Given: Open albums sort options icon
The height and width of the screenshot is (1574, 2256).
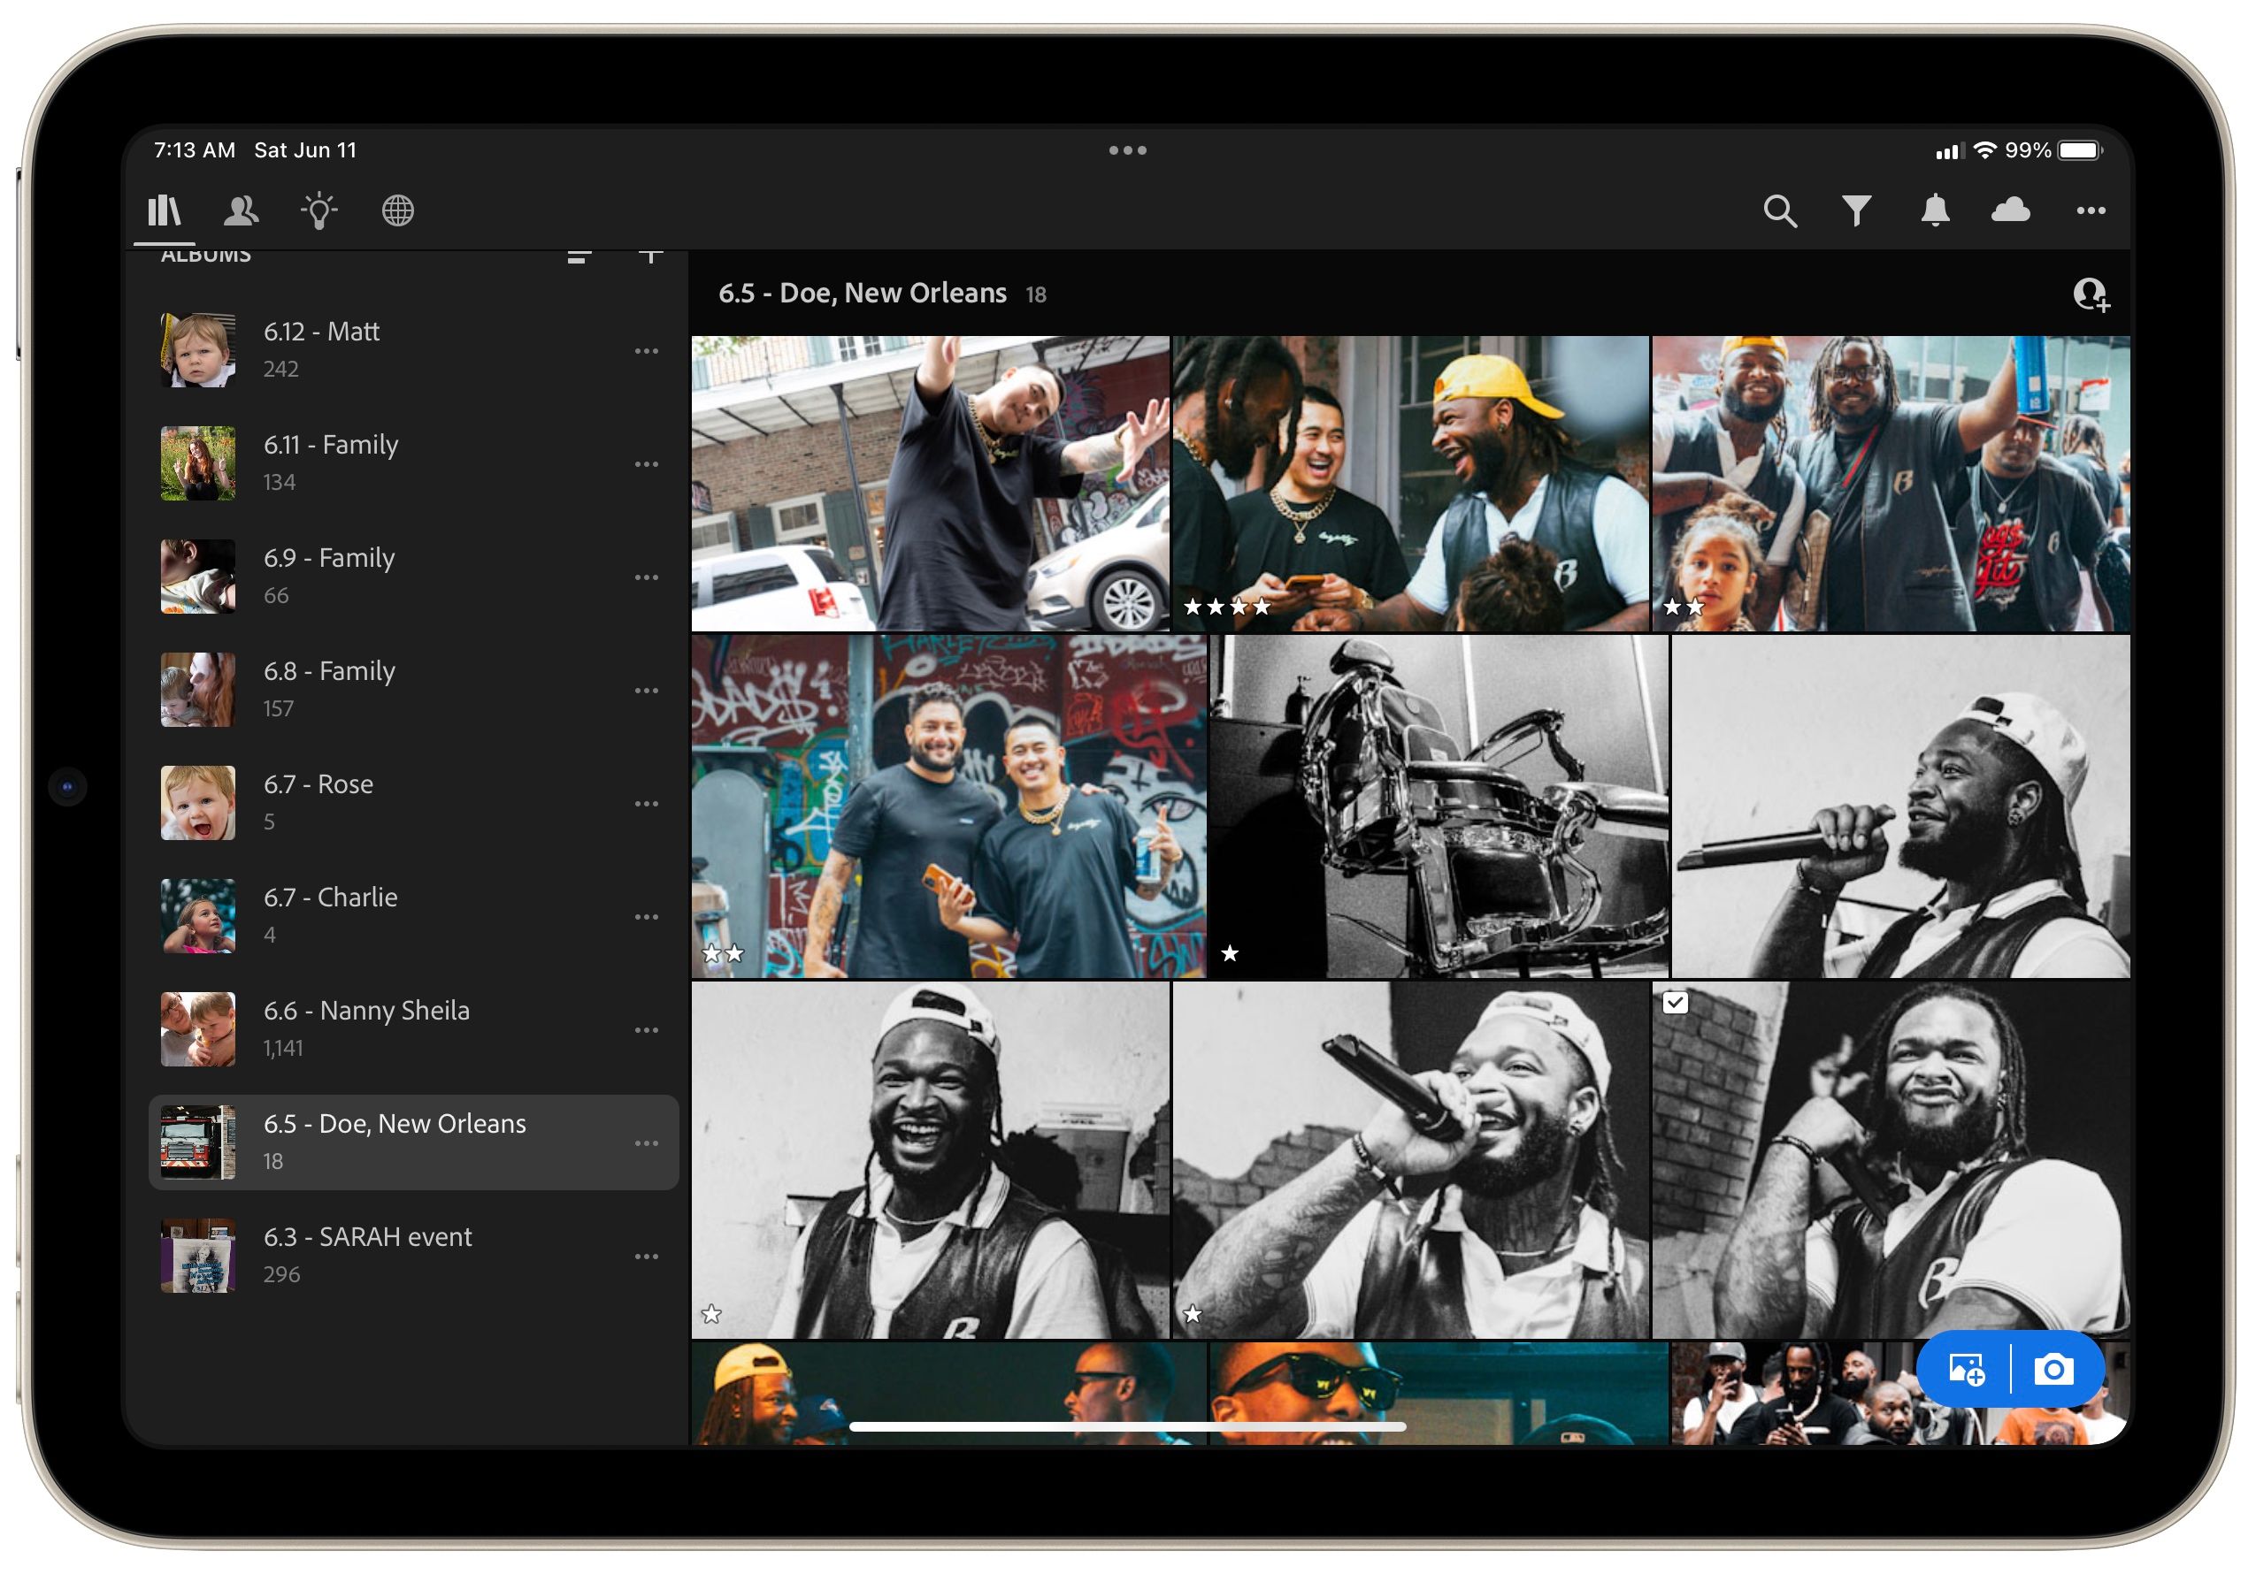Looking at the screenshot, I should [x=579, y=256].
